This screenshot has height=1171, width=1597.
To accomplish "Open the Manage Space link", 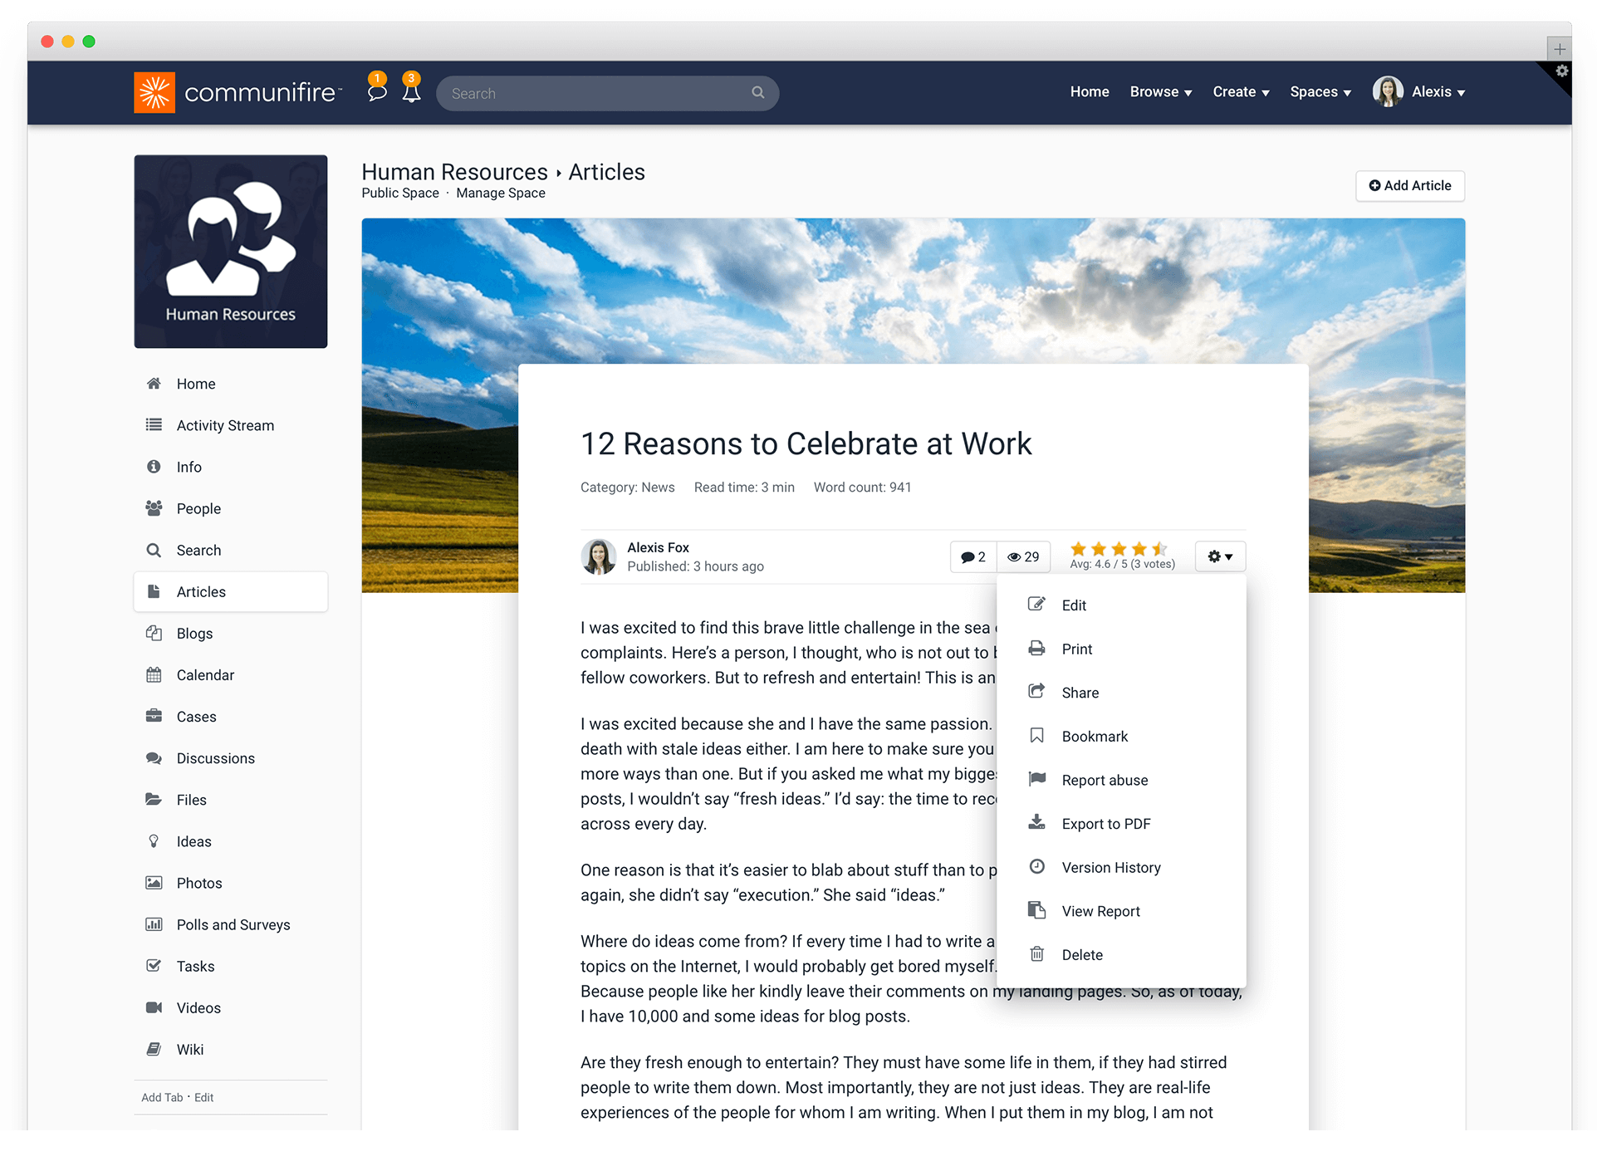I will click(x=500, y=193).
